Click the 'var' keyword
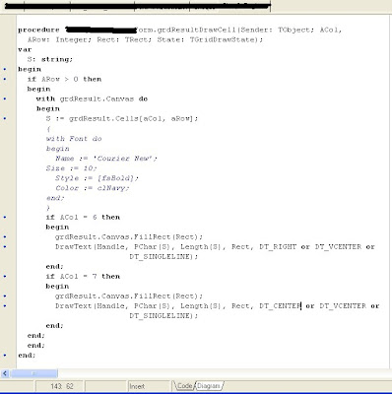 tap(25, 49)
